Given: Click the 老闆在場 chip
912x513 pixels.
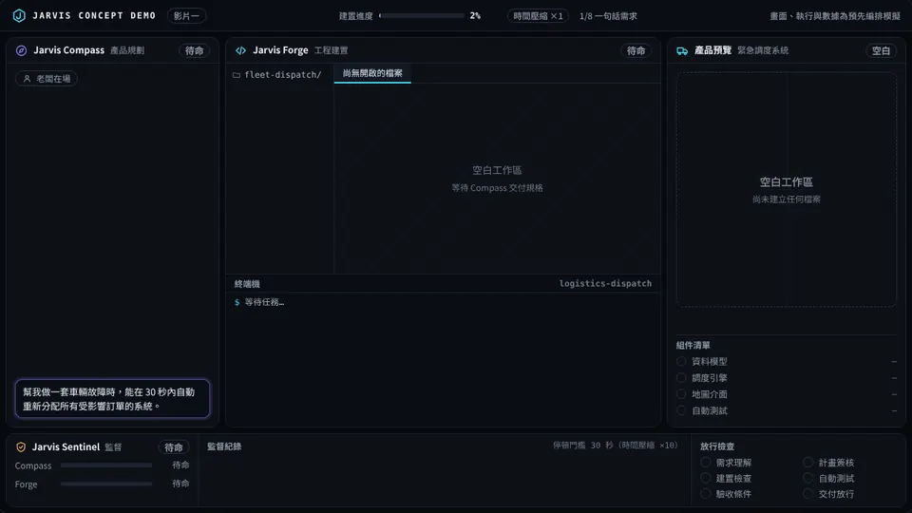Looking at the screenshot, I should [x=47, y=79].
